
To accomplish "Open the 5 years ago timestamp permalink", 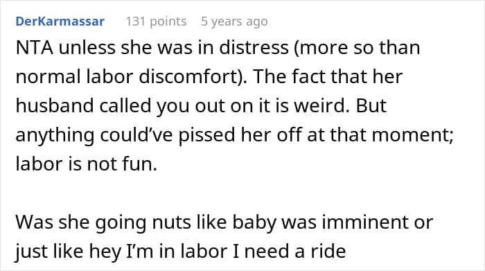I will [x=234, y=21].
